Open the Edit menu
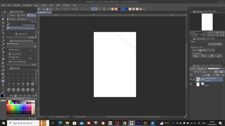Screen dimensions: 225x126 (9, 5)
